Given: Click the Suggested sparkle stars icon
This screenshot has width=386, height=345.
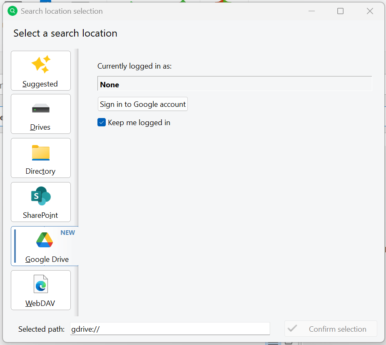Looking at the screenshot, I should point(41,64).
